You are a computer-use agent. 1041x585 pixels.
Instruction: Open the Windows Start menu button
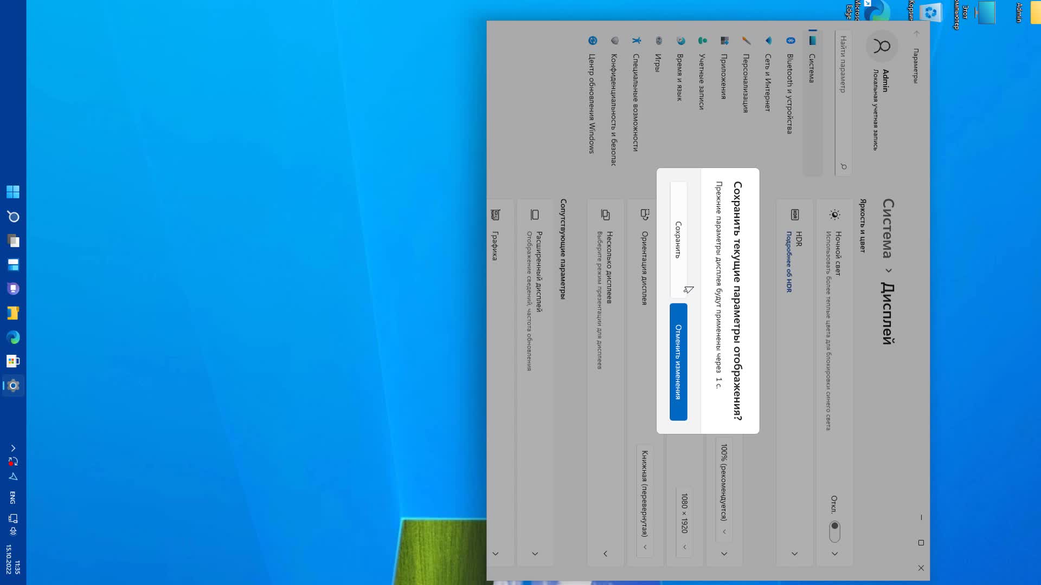click(13, 192)
